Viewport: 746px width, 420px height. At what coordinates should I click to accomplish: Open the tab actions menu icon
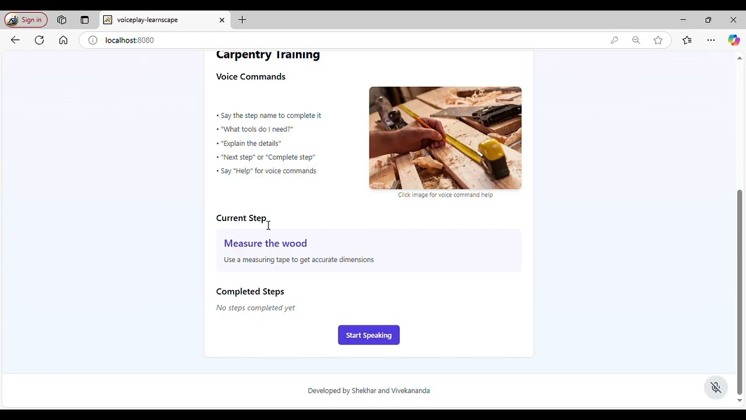(85, 20)
